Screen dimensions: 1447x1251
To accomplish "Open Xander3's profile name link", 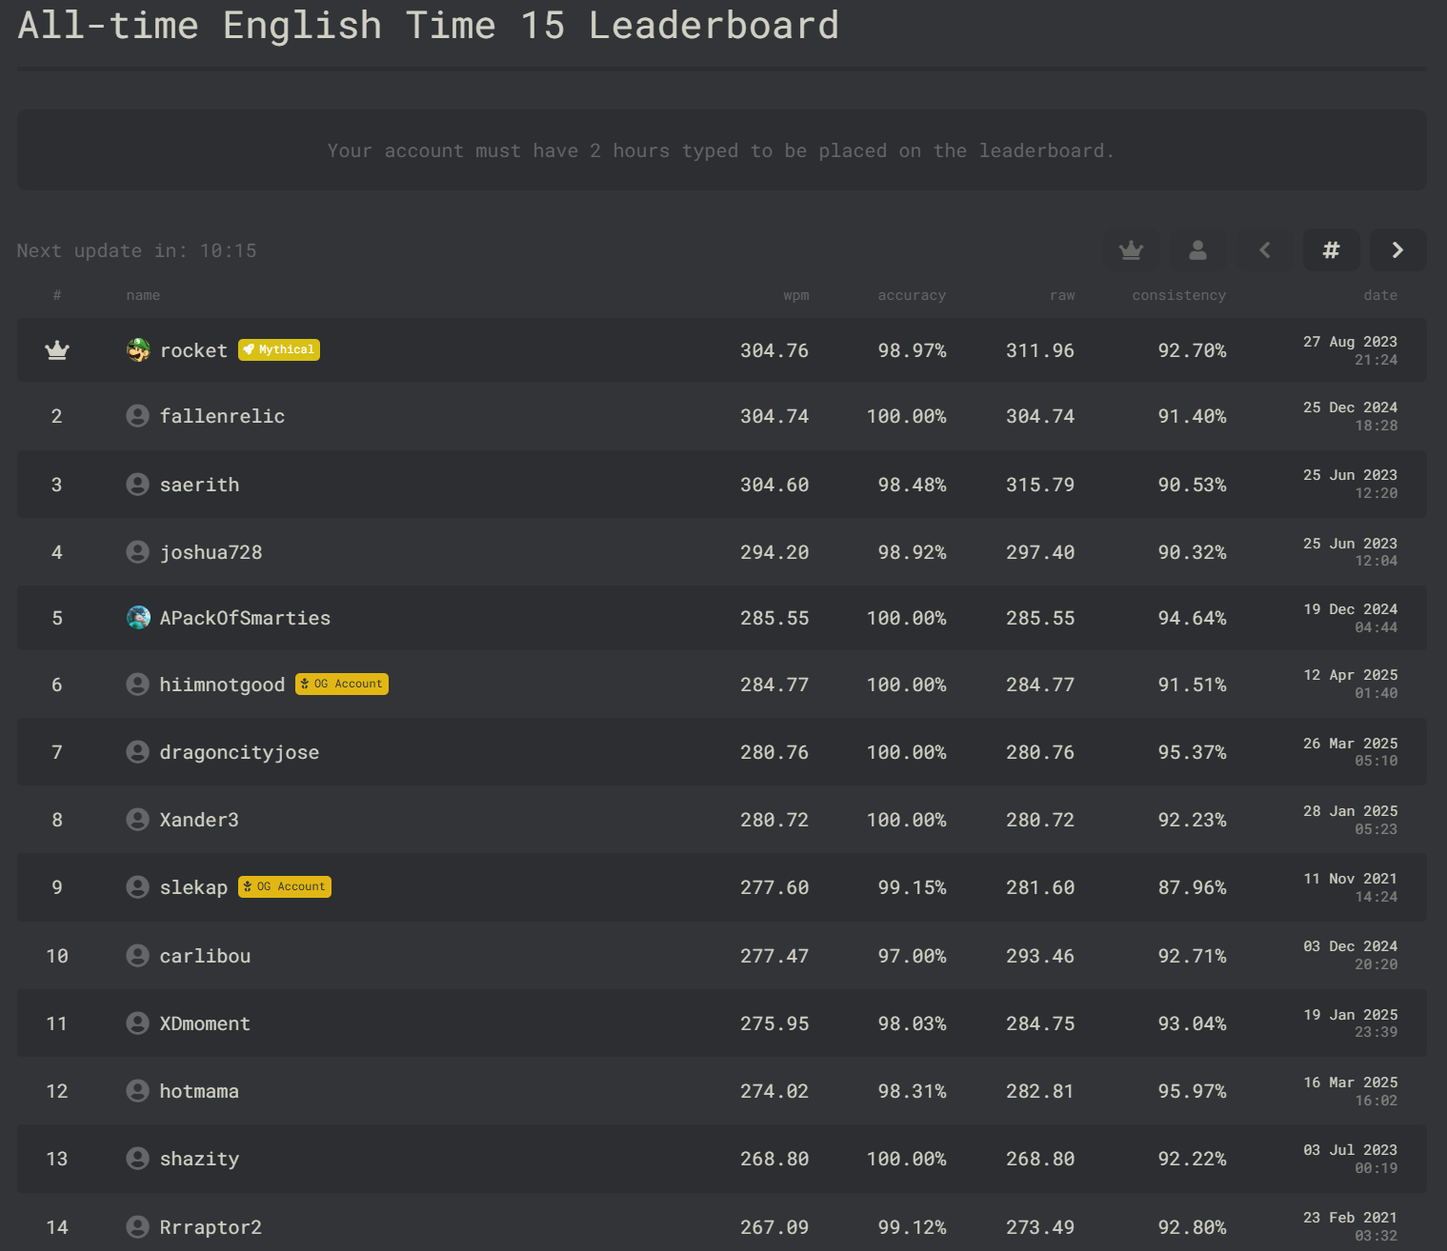I will click(199, 820).
